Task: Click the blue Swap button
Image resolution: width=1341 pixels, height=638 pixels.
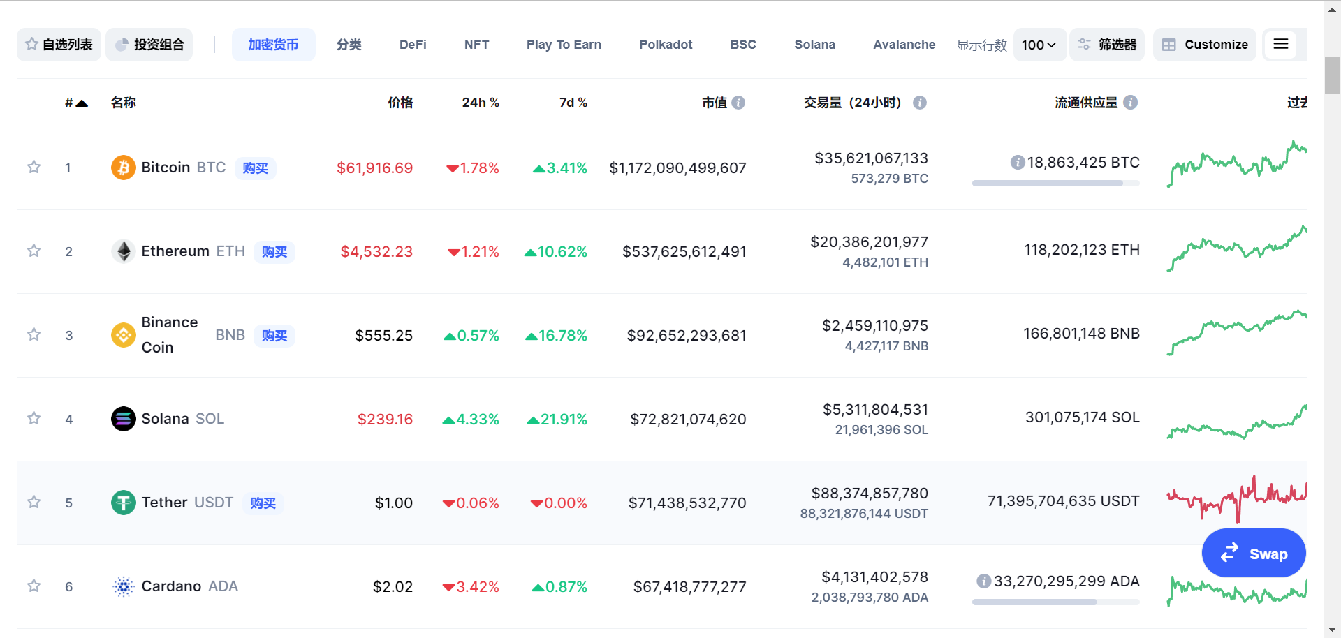Action: [x=1254, y=554]
